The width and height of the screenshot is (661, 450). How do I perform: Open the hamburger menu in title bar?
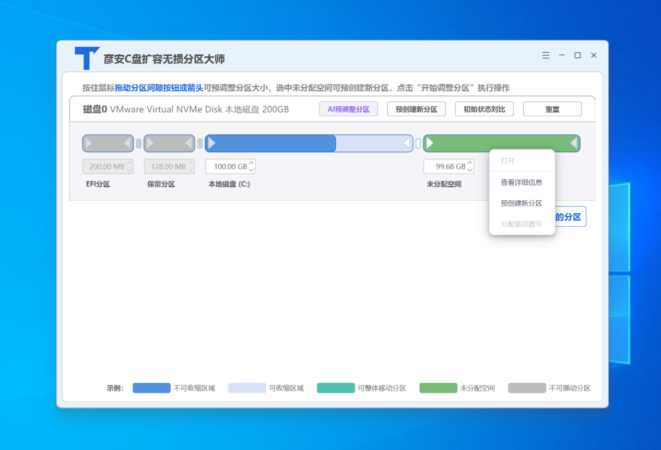(x=546, y=55)
